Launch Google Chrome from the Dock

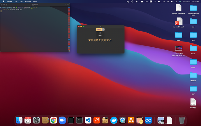pos(54,120)
